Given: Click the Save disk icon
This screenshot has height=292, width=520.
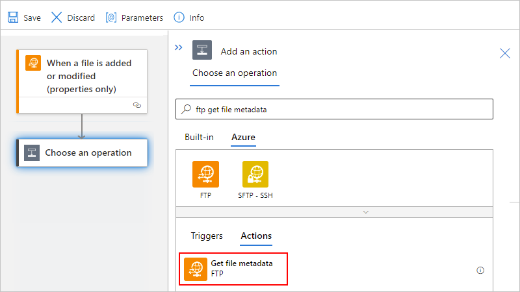Looking at the screenshot, I should click(13, 18).
